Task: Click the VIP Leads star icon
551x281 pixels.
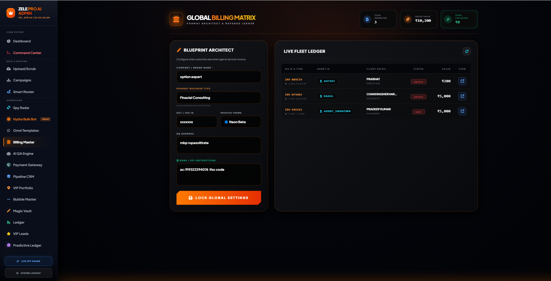Action: (9, 234)
